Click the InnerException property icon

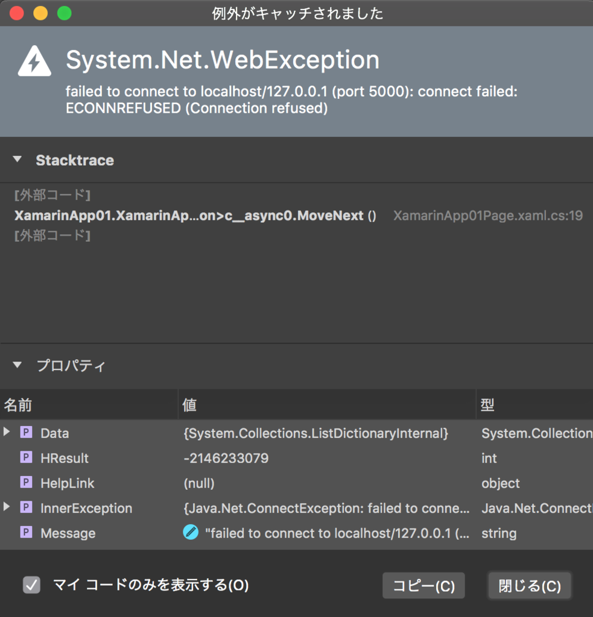coord(26,507)
